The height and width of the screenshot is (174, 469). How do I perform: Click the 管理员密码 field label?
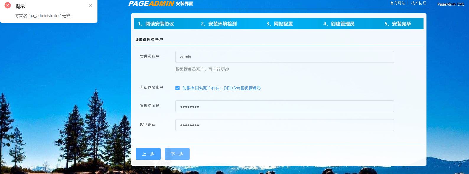(149, 106)
